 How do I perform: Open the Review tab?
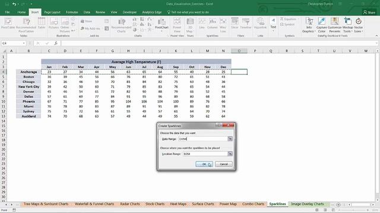(x=100, y=12)
